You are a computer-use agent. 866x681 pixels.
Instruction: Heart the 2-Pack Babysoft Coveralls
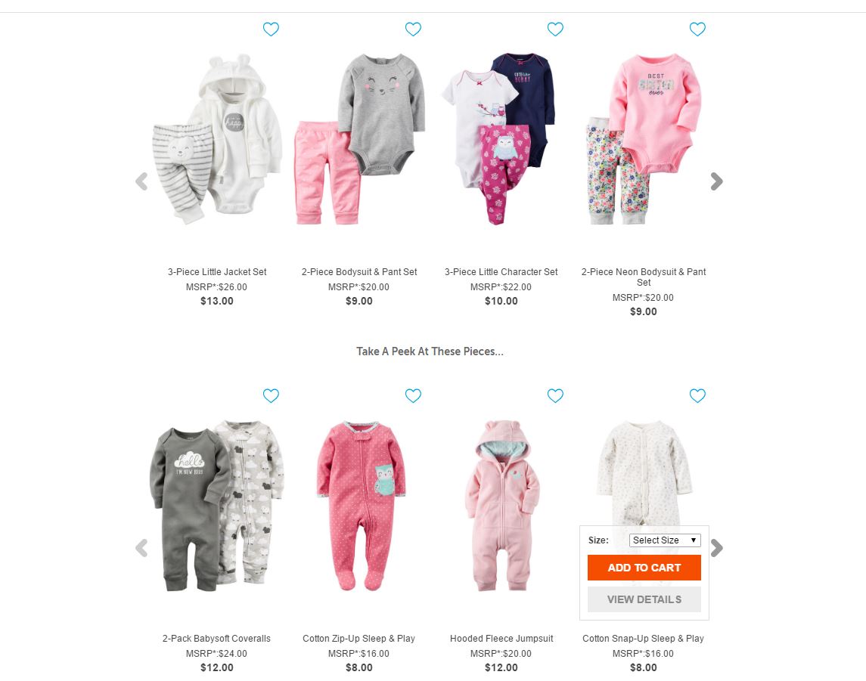point(271,395)
